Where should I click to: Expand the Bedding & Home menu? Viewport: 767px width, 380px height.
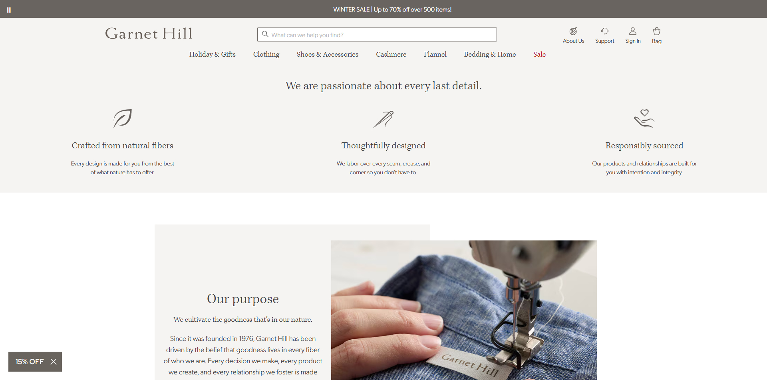point(490,54)
